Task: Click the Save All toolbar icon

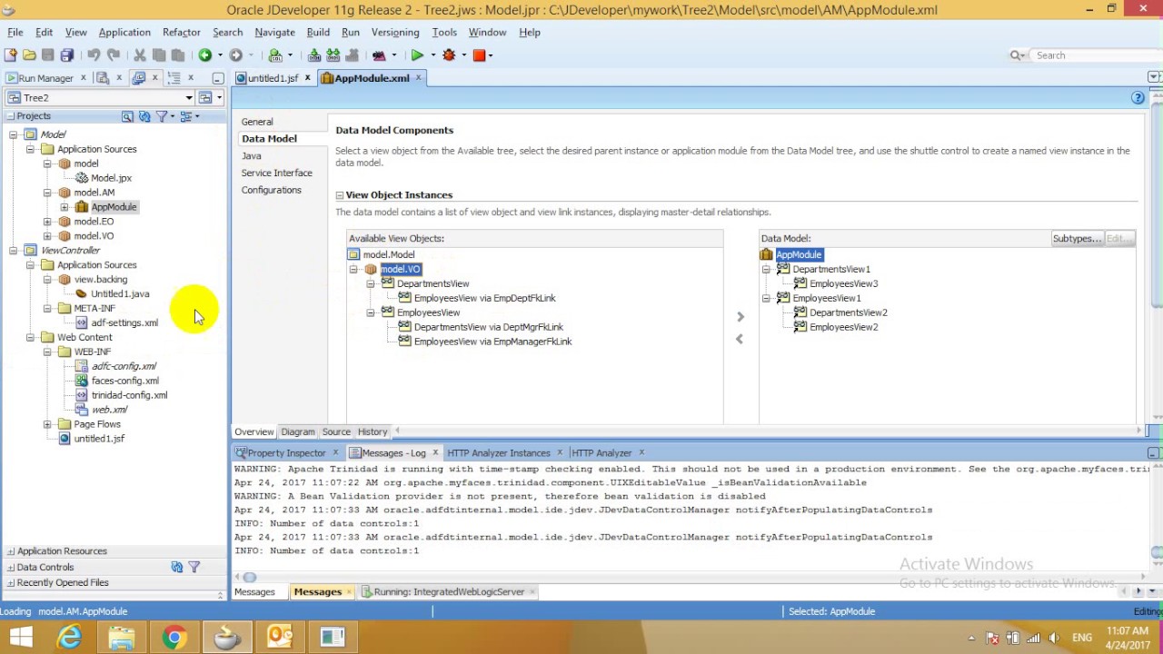Action: click(x=66, y=55)
